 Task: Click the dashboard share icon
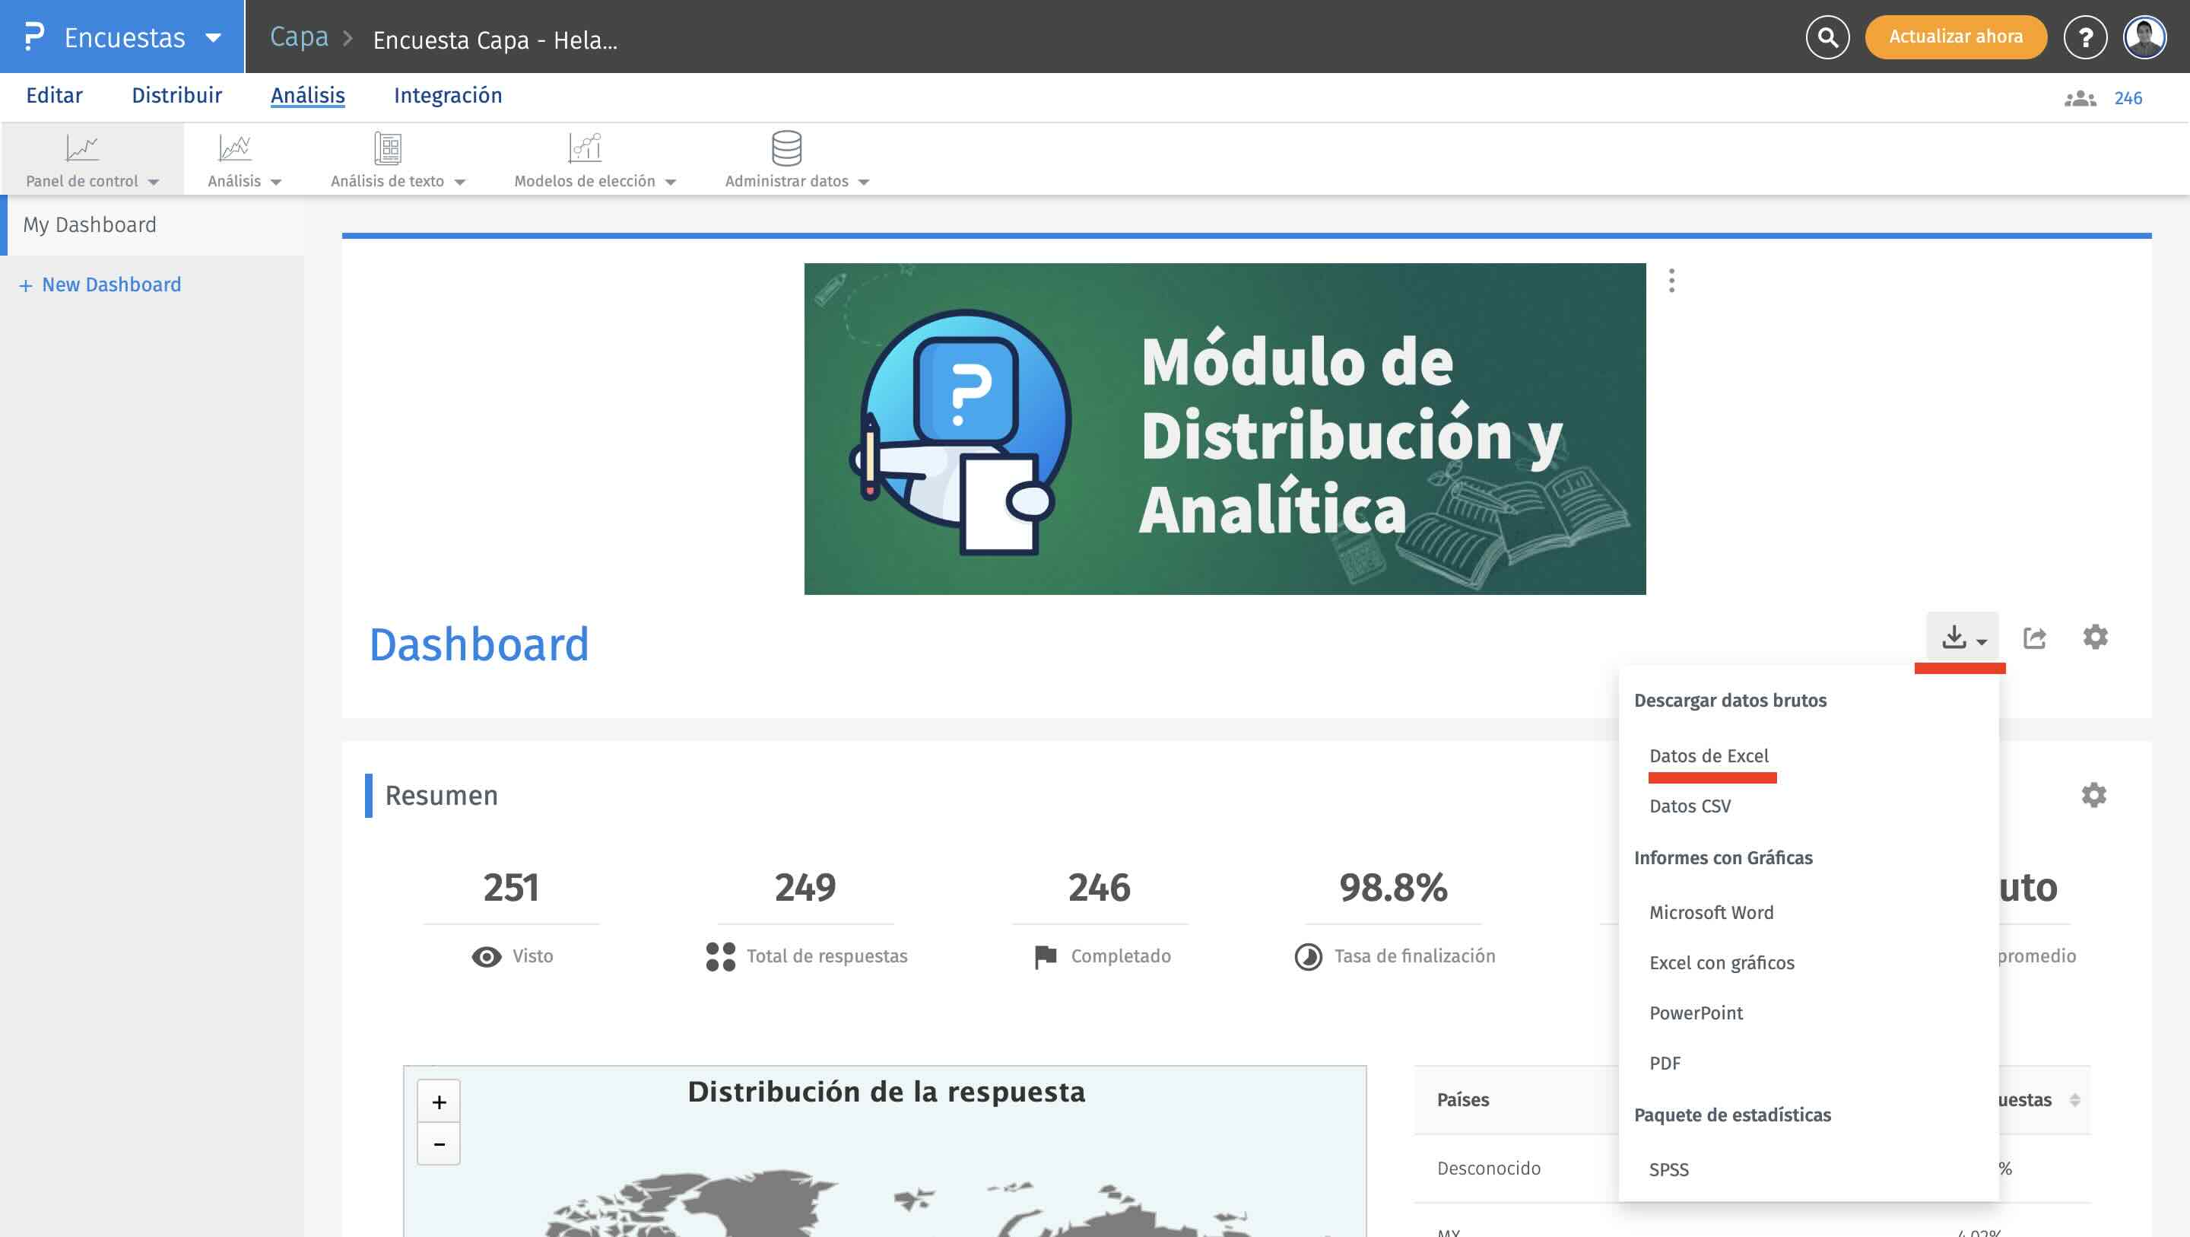coord(2034,638)
